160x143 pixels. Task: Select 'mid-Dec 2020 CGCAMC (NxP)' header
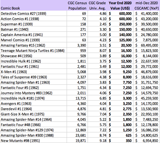(x=147, y=6)
